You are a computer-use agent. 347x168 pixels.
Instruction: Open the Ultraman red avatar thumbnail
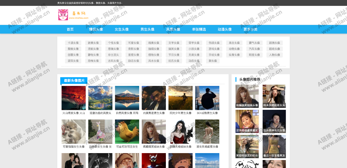154,160
